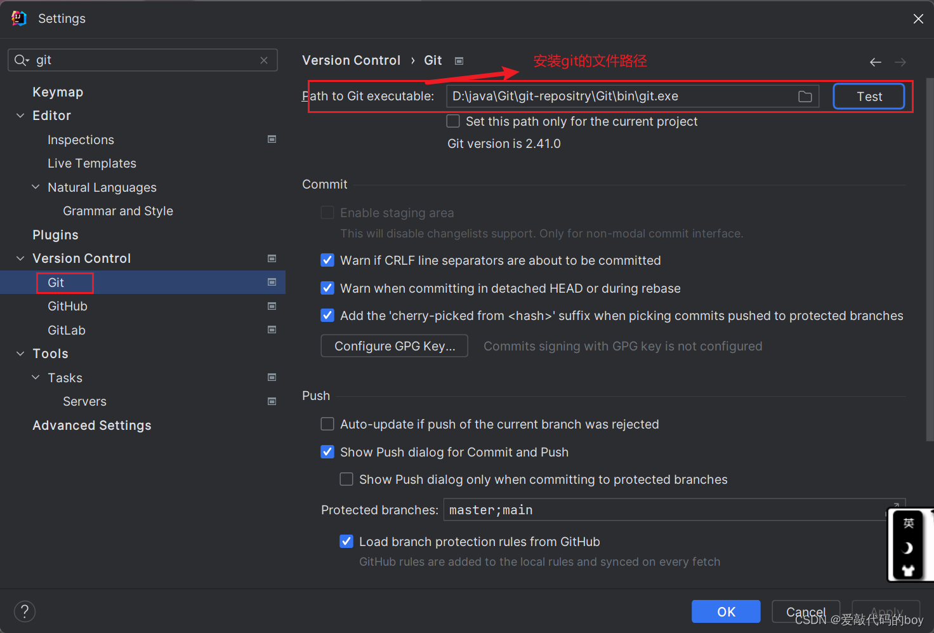Collapse the Natural Languages section
934x633 pixels.
tap(35, 187)
